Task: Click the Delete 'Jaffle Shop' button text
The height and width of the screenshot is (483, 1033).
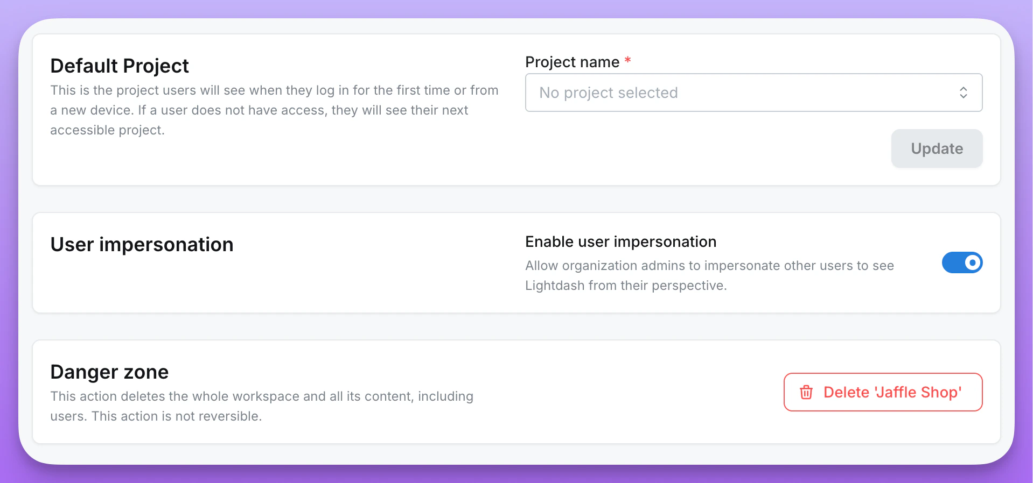Action: point(892,392)
